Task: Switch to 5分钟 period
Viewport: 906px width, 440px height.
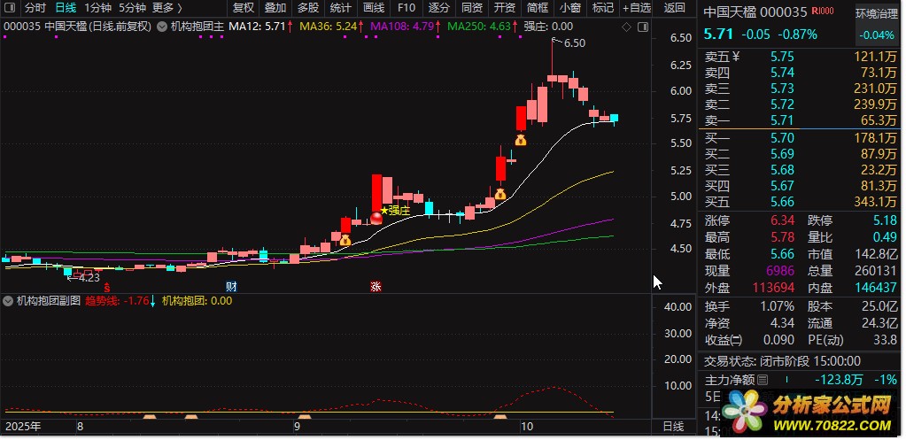Action: (x=132, y=7)
